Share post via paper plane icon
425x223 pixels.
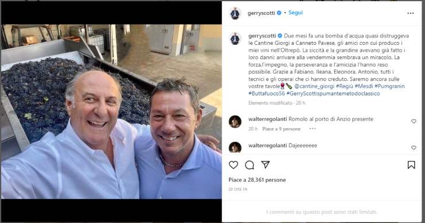point(265,165)
